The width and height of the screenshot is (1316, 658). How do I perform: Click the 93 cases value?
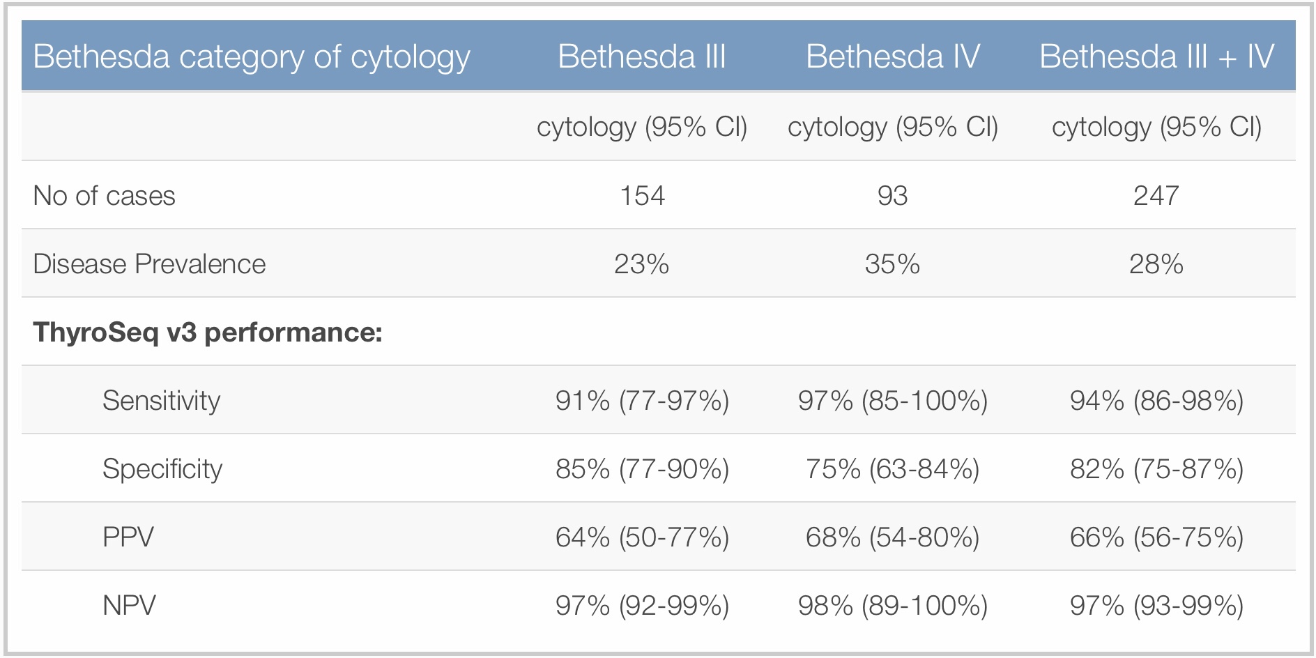pos(892,196)
